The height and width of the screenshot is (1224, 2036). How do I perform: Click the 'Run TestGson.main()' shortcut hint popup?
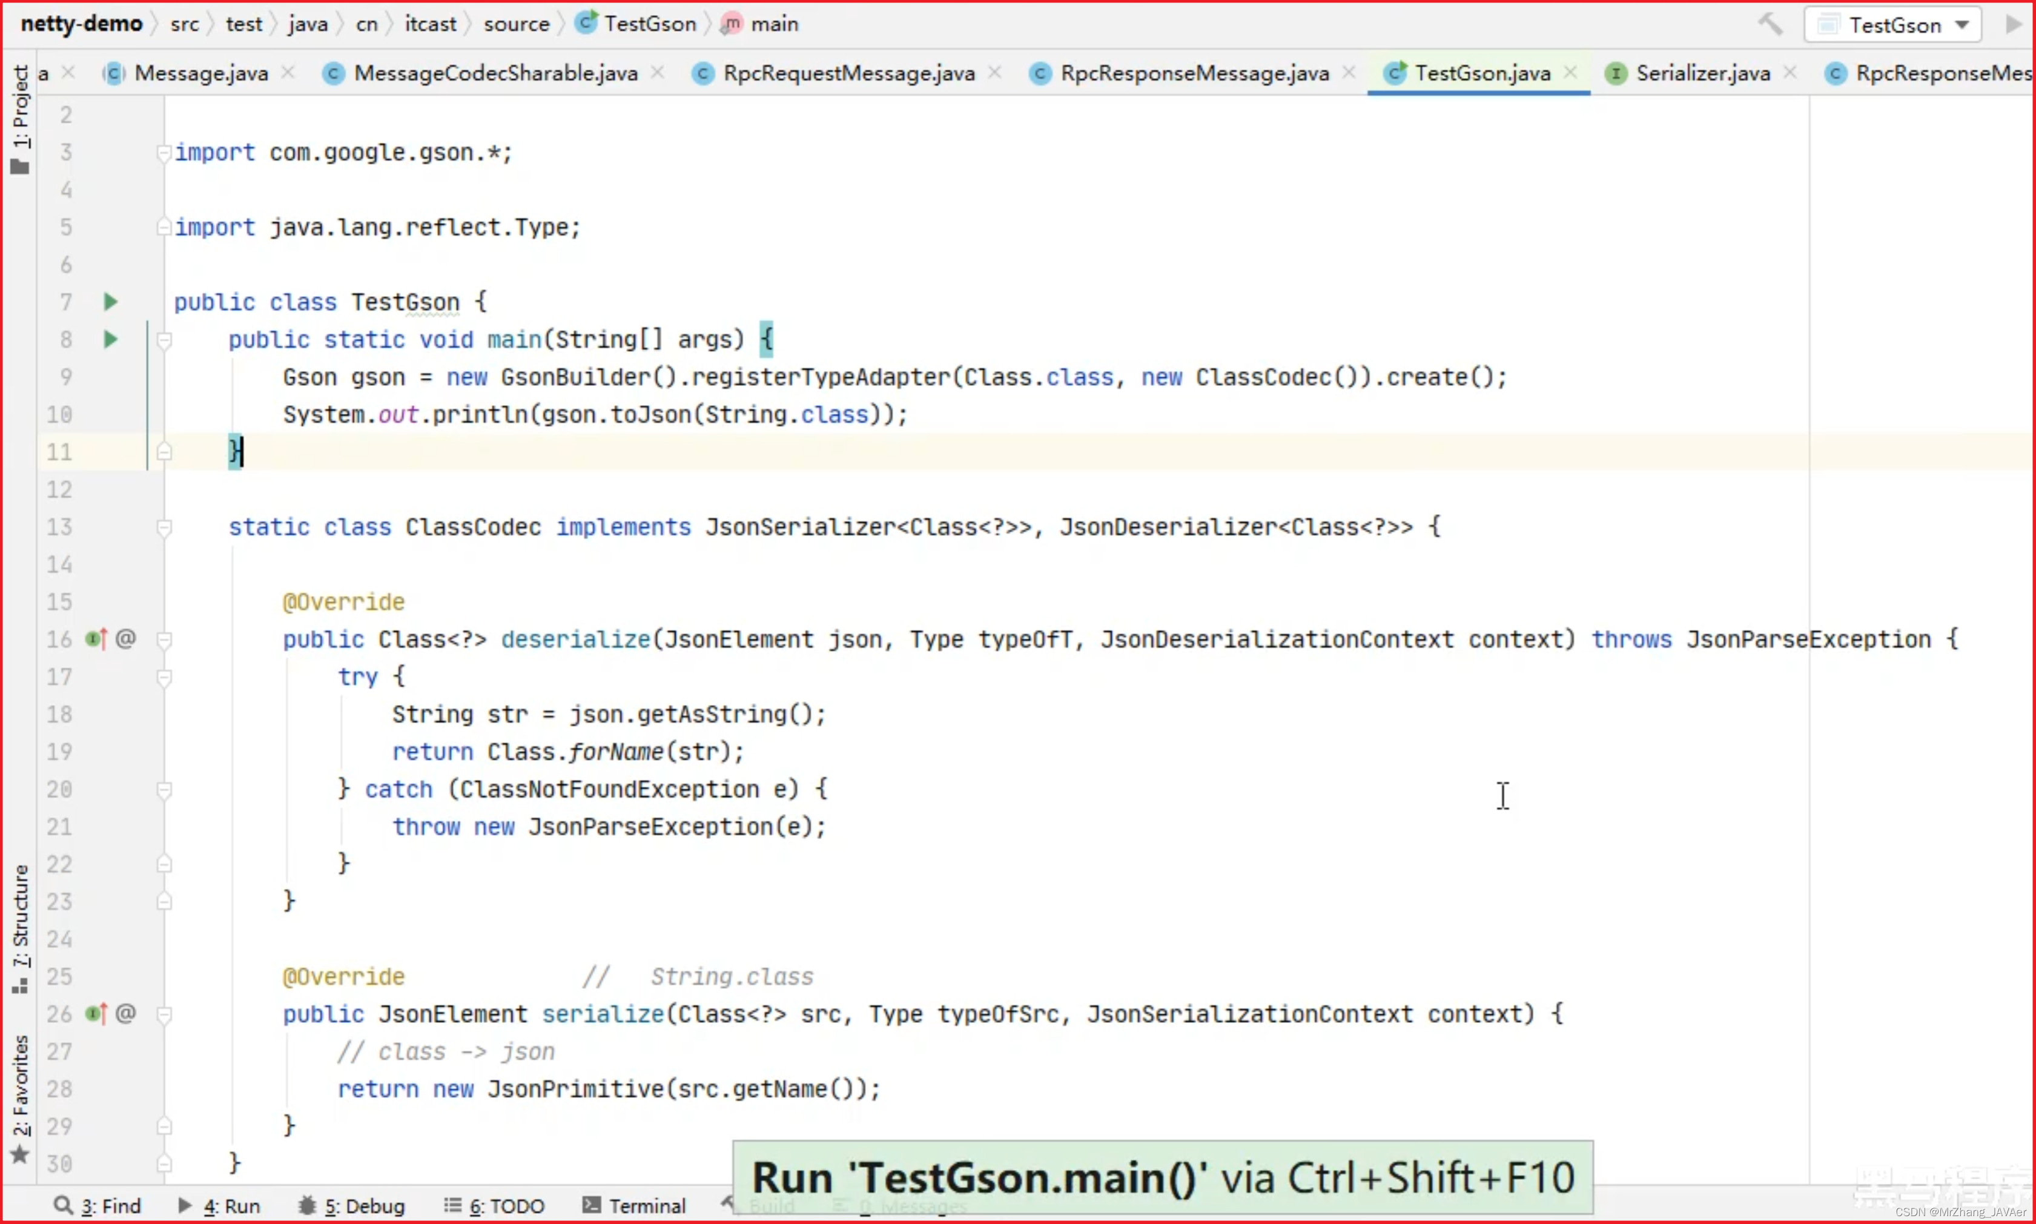pos(1163,1178)
